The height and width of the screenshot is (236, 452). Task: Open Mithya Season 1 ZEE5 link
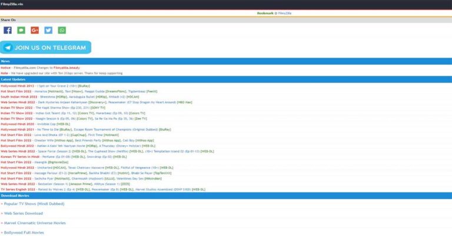tap(107, 184)
